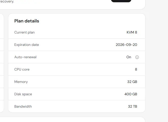Select the 32 TB bandwidth value
This screenshot has height=122, width=168.
pyautogui.click(x=133, y=107)
